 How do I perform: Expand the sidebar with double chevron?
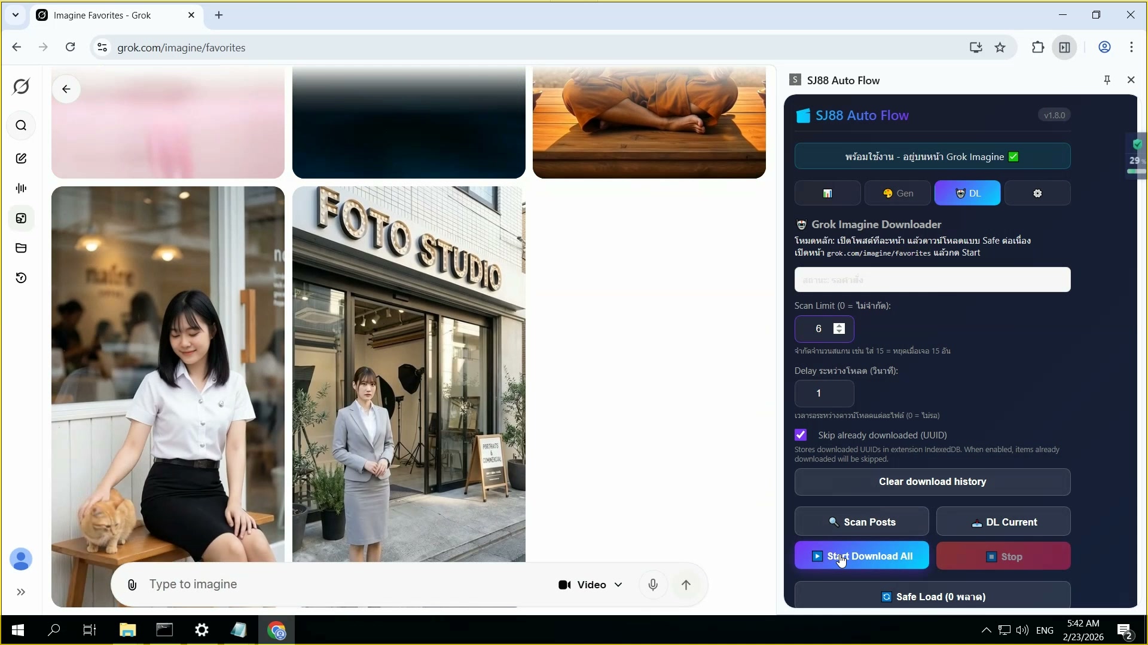pyautogui.click(x=22, y=592)
